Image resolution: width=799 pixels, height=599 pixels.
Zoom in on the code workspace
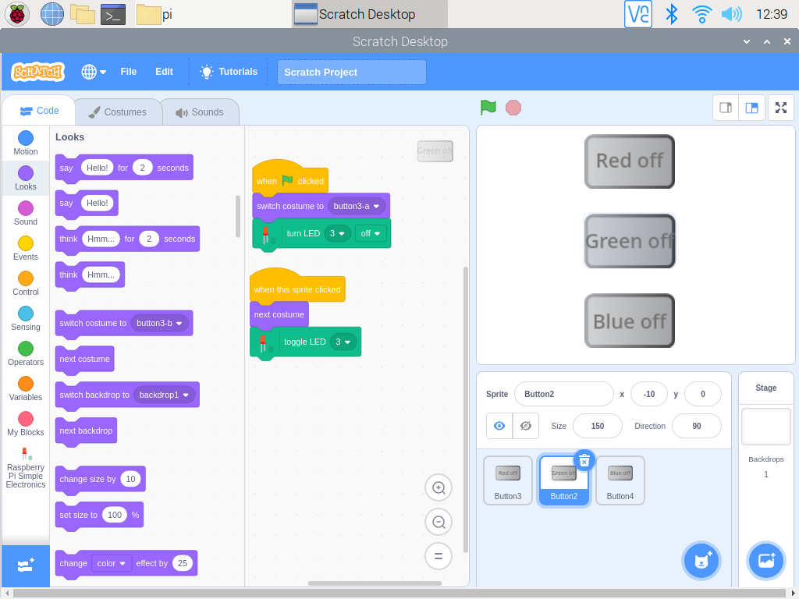pos(439,487)
